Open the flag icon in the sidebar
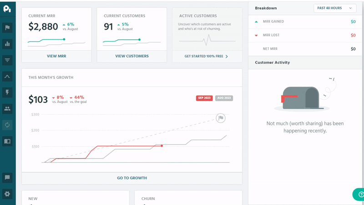 click(7, 28)
